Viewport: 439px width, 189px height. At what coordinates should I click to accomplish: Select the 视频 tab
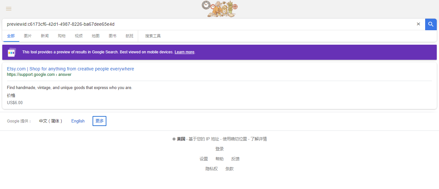(x=79, y=36)
